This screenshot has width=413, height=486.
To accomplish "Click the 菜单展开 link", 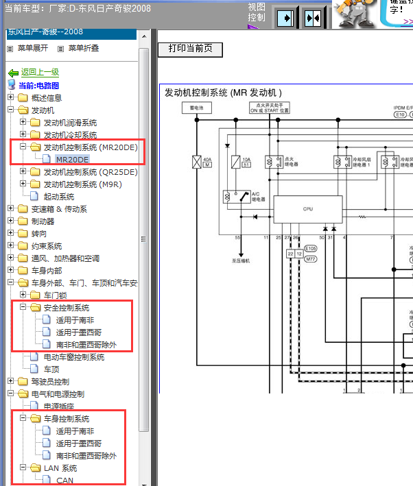I will coord(32,48).
